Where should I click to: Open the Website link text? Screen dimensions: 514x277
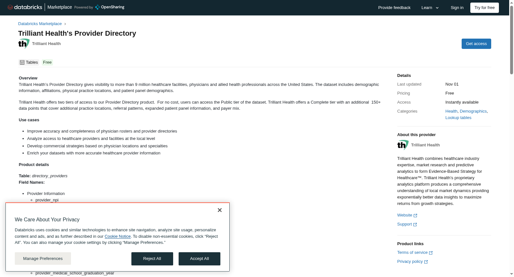pyautogui.click(x=404, y=215)
